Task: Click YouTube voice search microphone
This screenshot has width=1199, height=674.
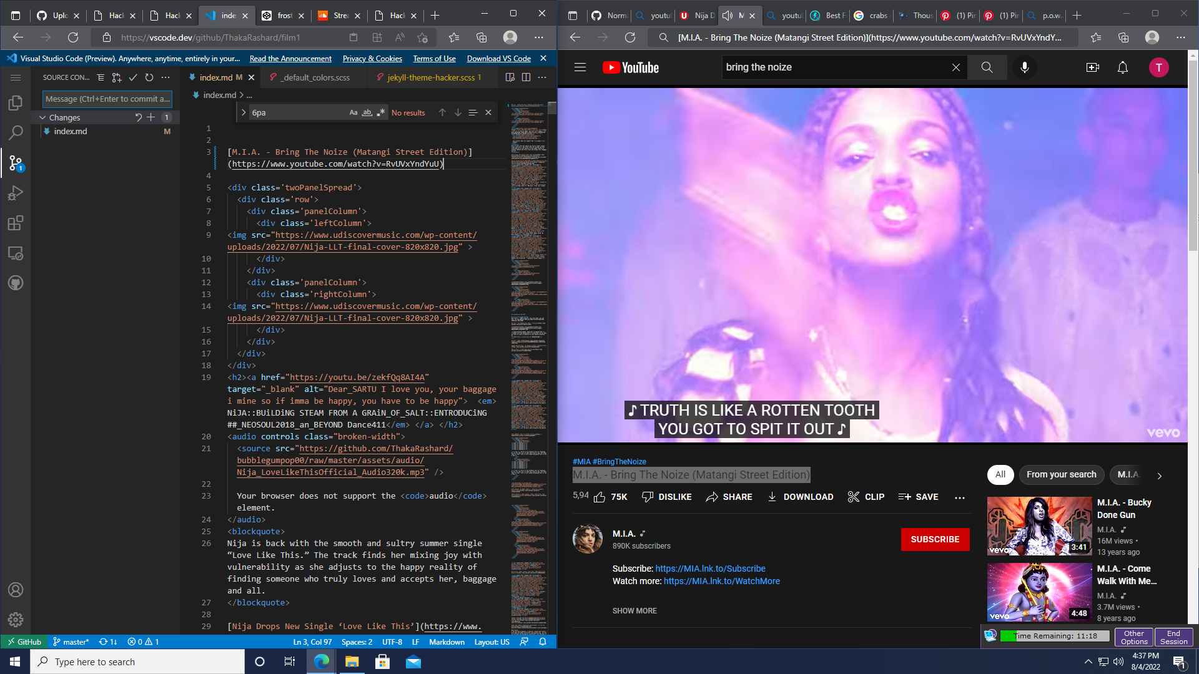Action: coord(1025,67)
